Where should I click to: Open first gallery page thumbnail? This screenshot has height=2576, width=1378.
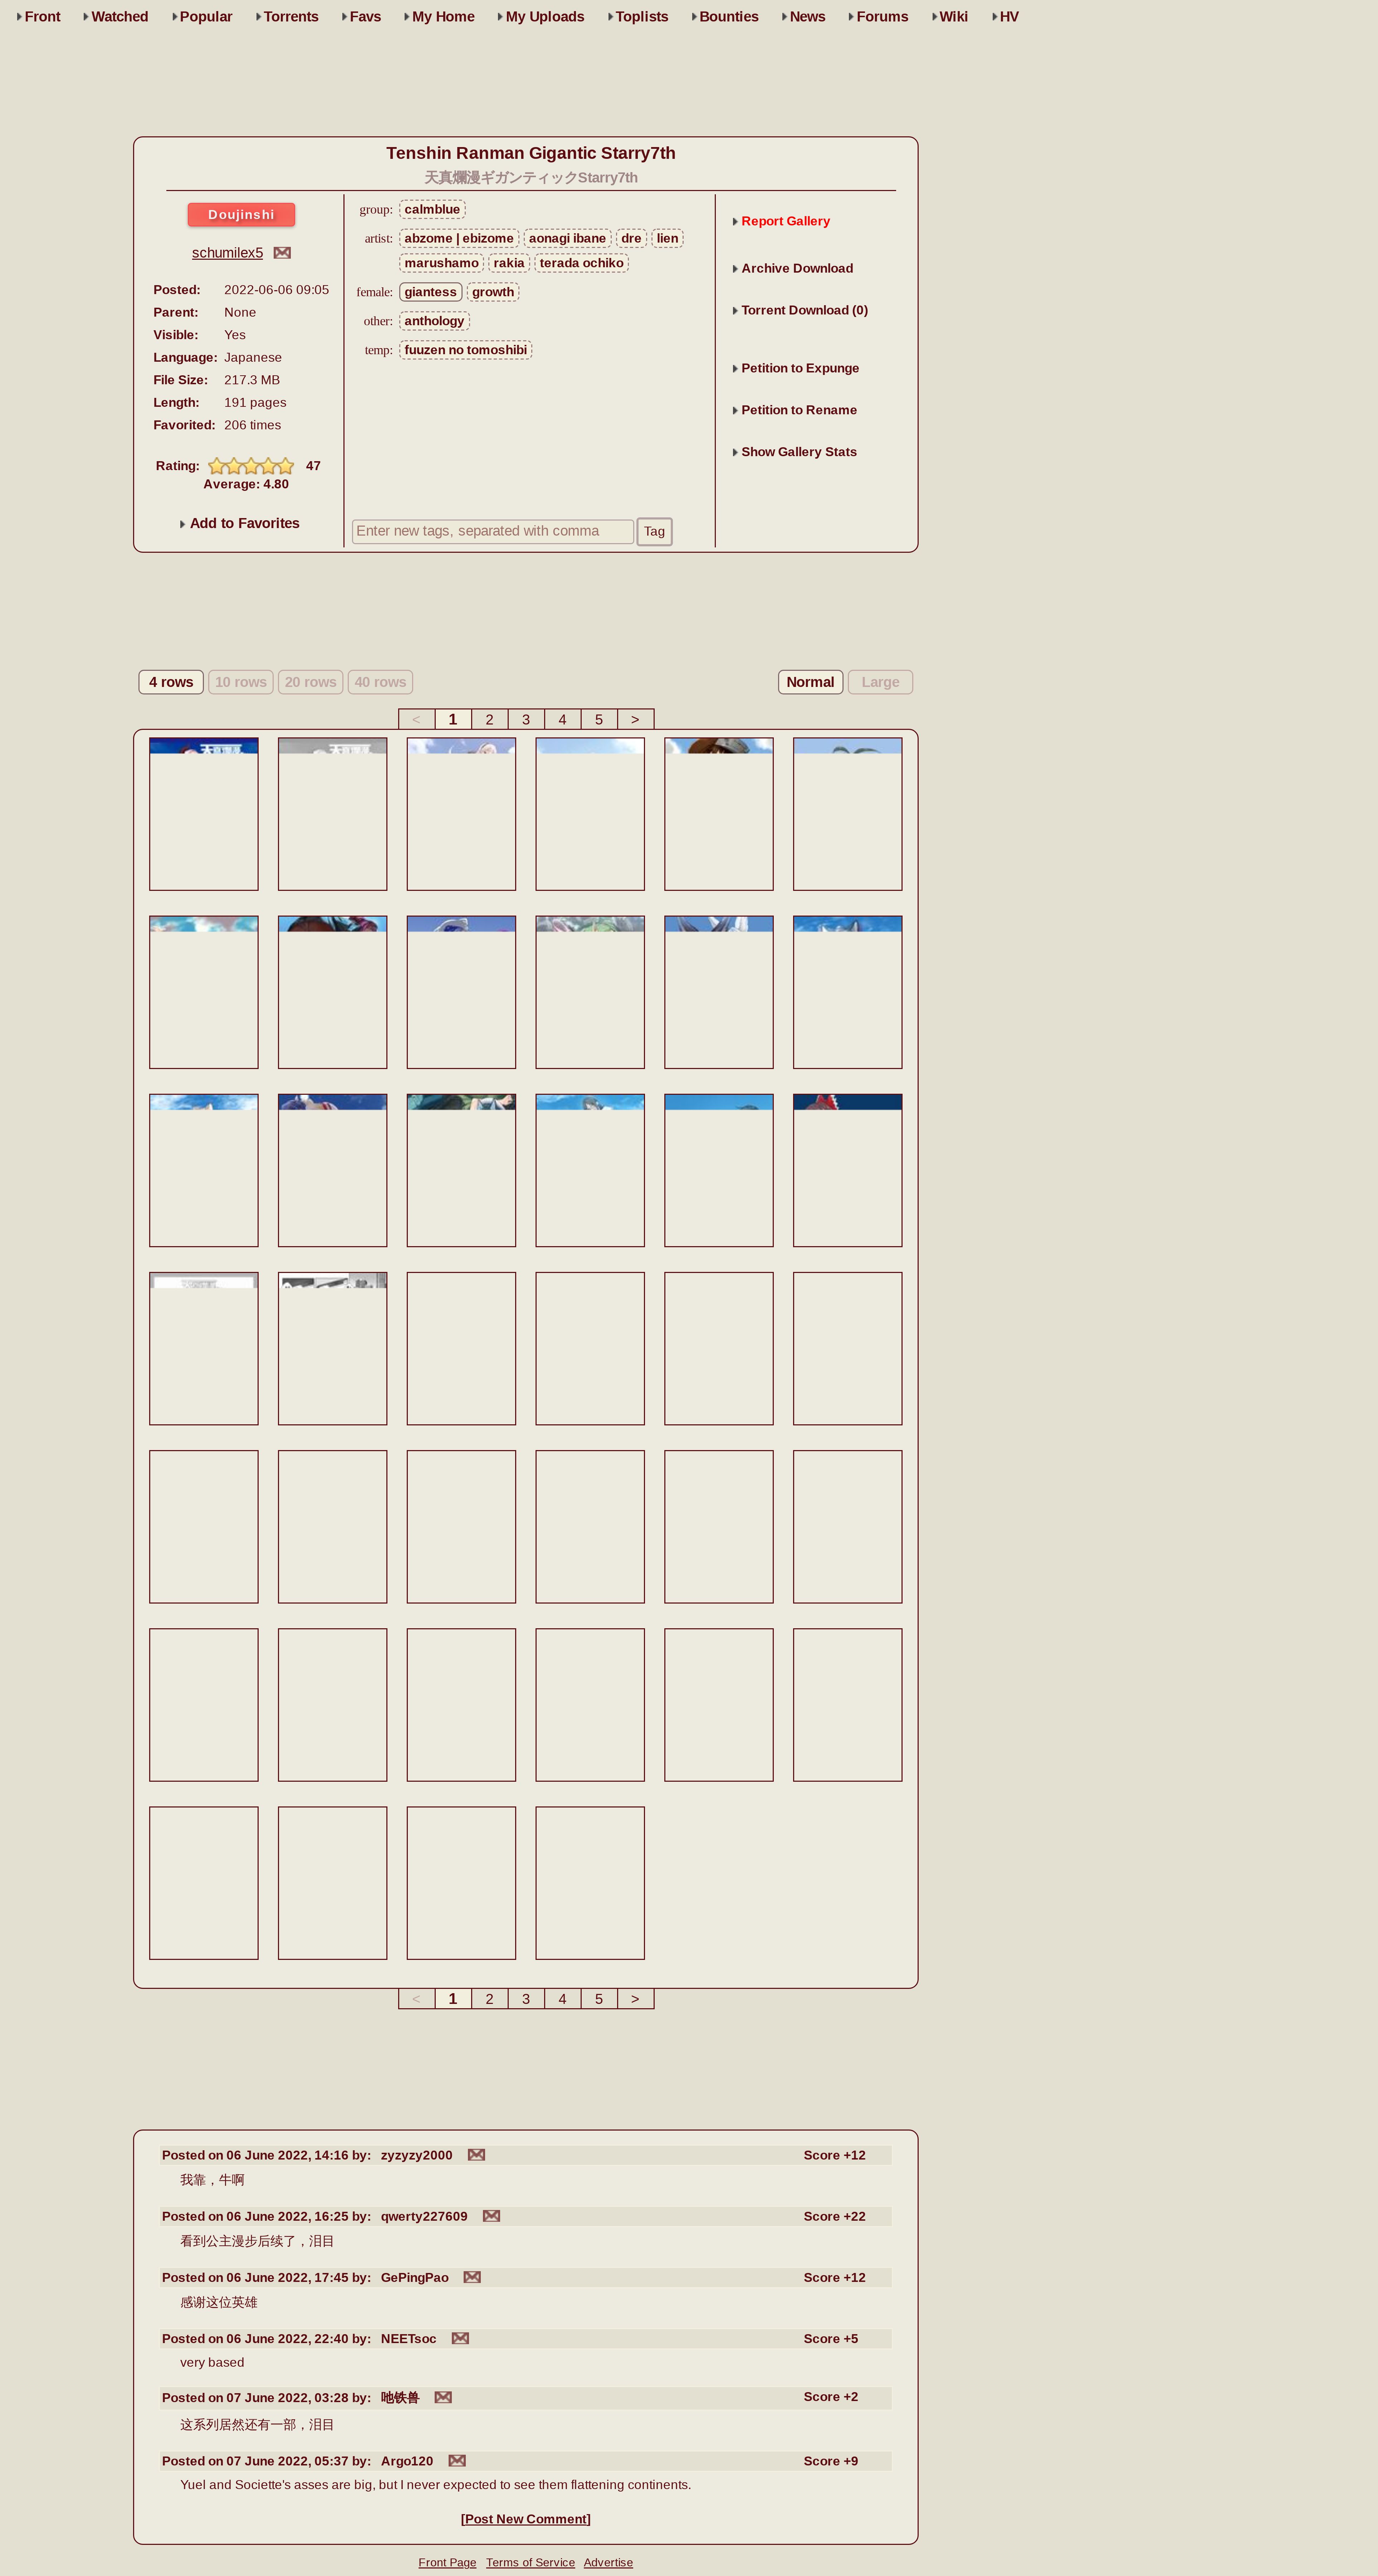tap(204, 814)
